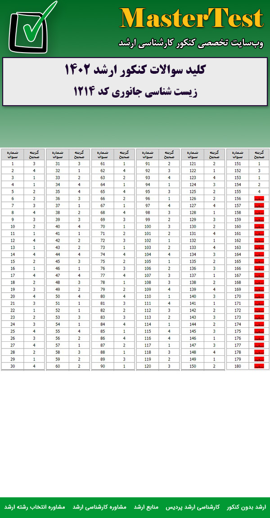Click the red answer cell for question 156
Viewport: 270px width, 518px height.
[259, 198]
